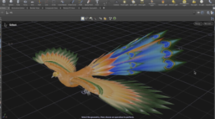Add a Point Light
Viewport: 215px width, 119px height.
(x=124, y=3)
